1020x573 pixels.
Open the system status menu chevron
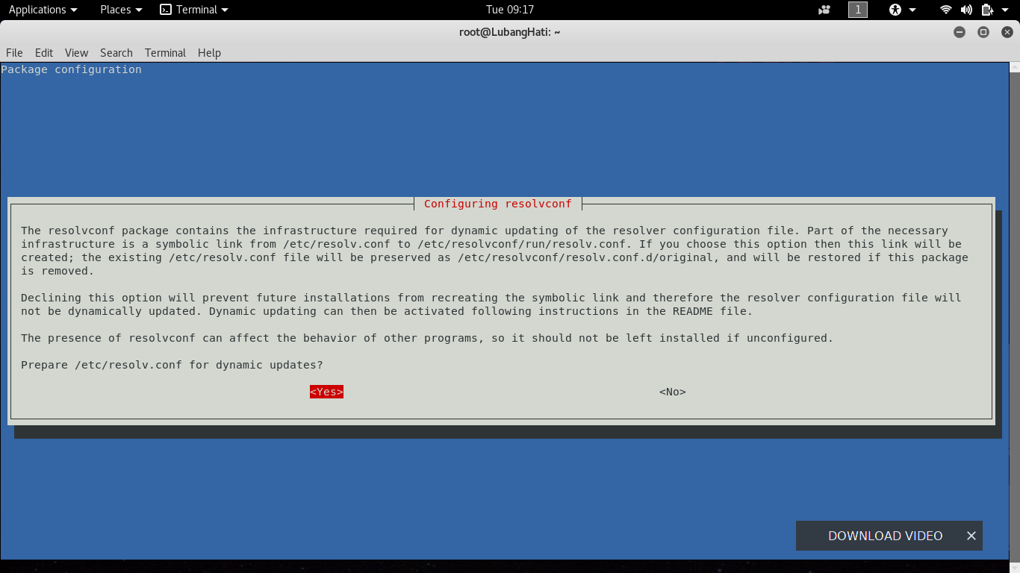tap(1004, 10)
